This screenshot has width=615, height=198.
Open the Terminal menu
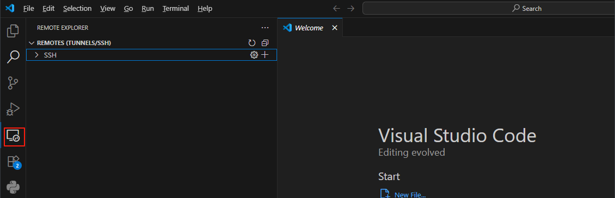(x=176, y=8)
